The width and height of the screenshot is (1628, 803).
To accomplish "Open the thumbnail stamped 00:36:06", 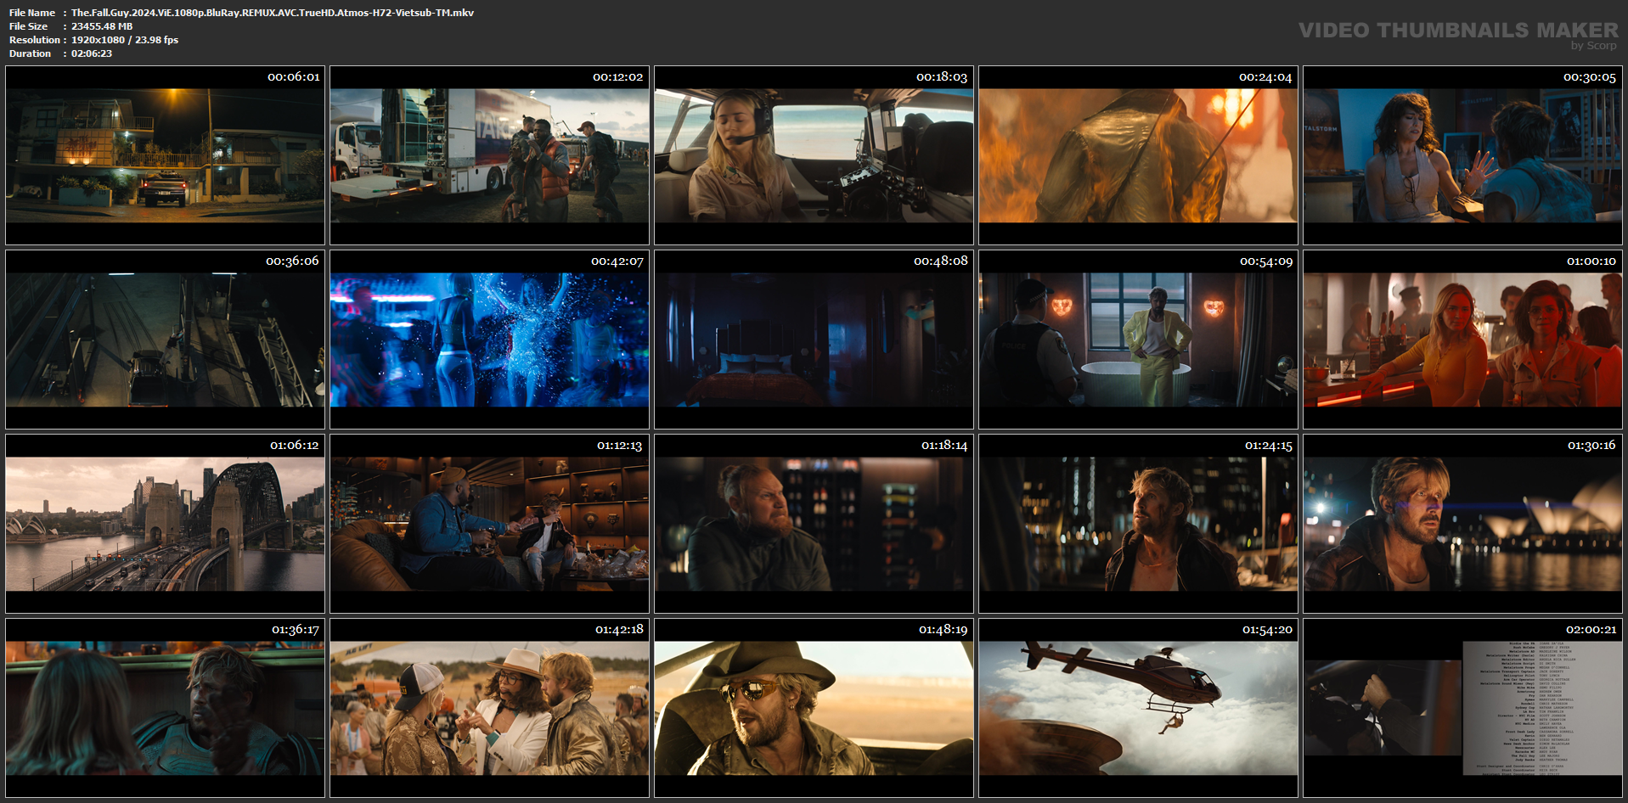I will click(166, 340).
